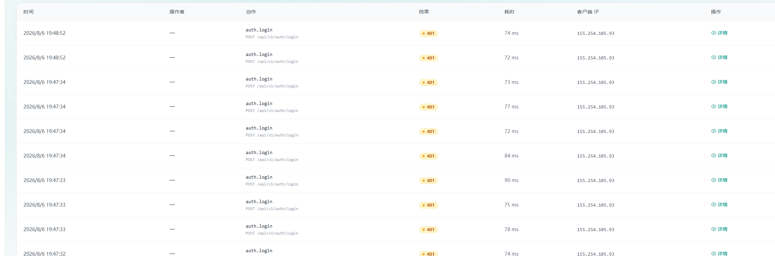775x256 pixels.
Task: Click the eye icon in the 77 ms row
Action: click(713, 106)
